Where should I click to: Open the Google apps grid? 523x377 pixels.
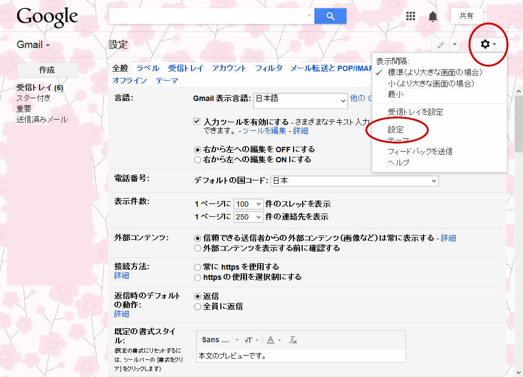(411, 15)
